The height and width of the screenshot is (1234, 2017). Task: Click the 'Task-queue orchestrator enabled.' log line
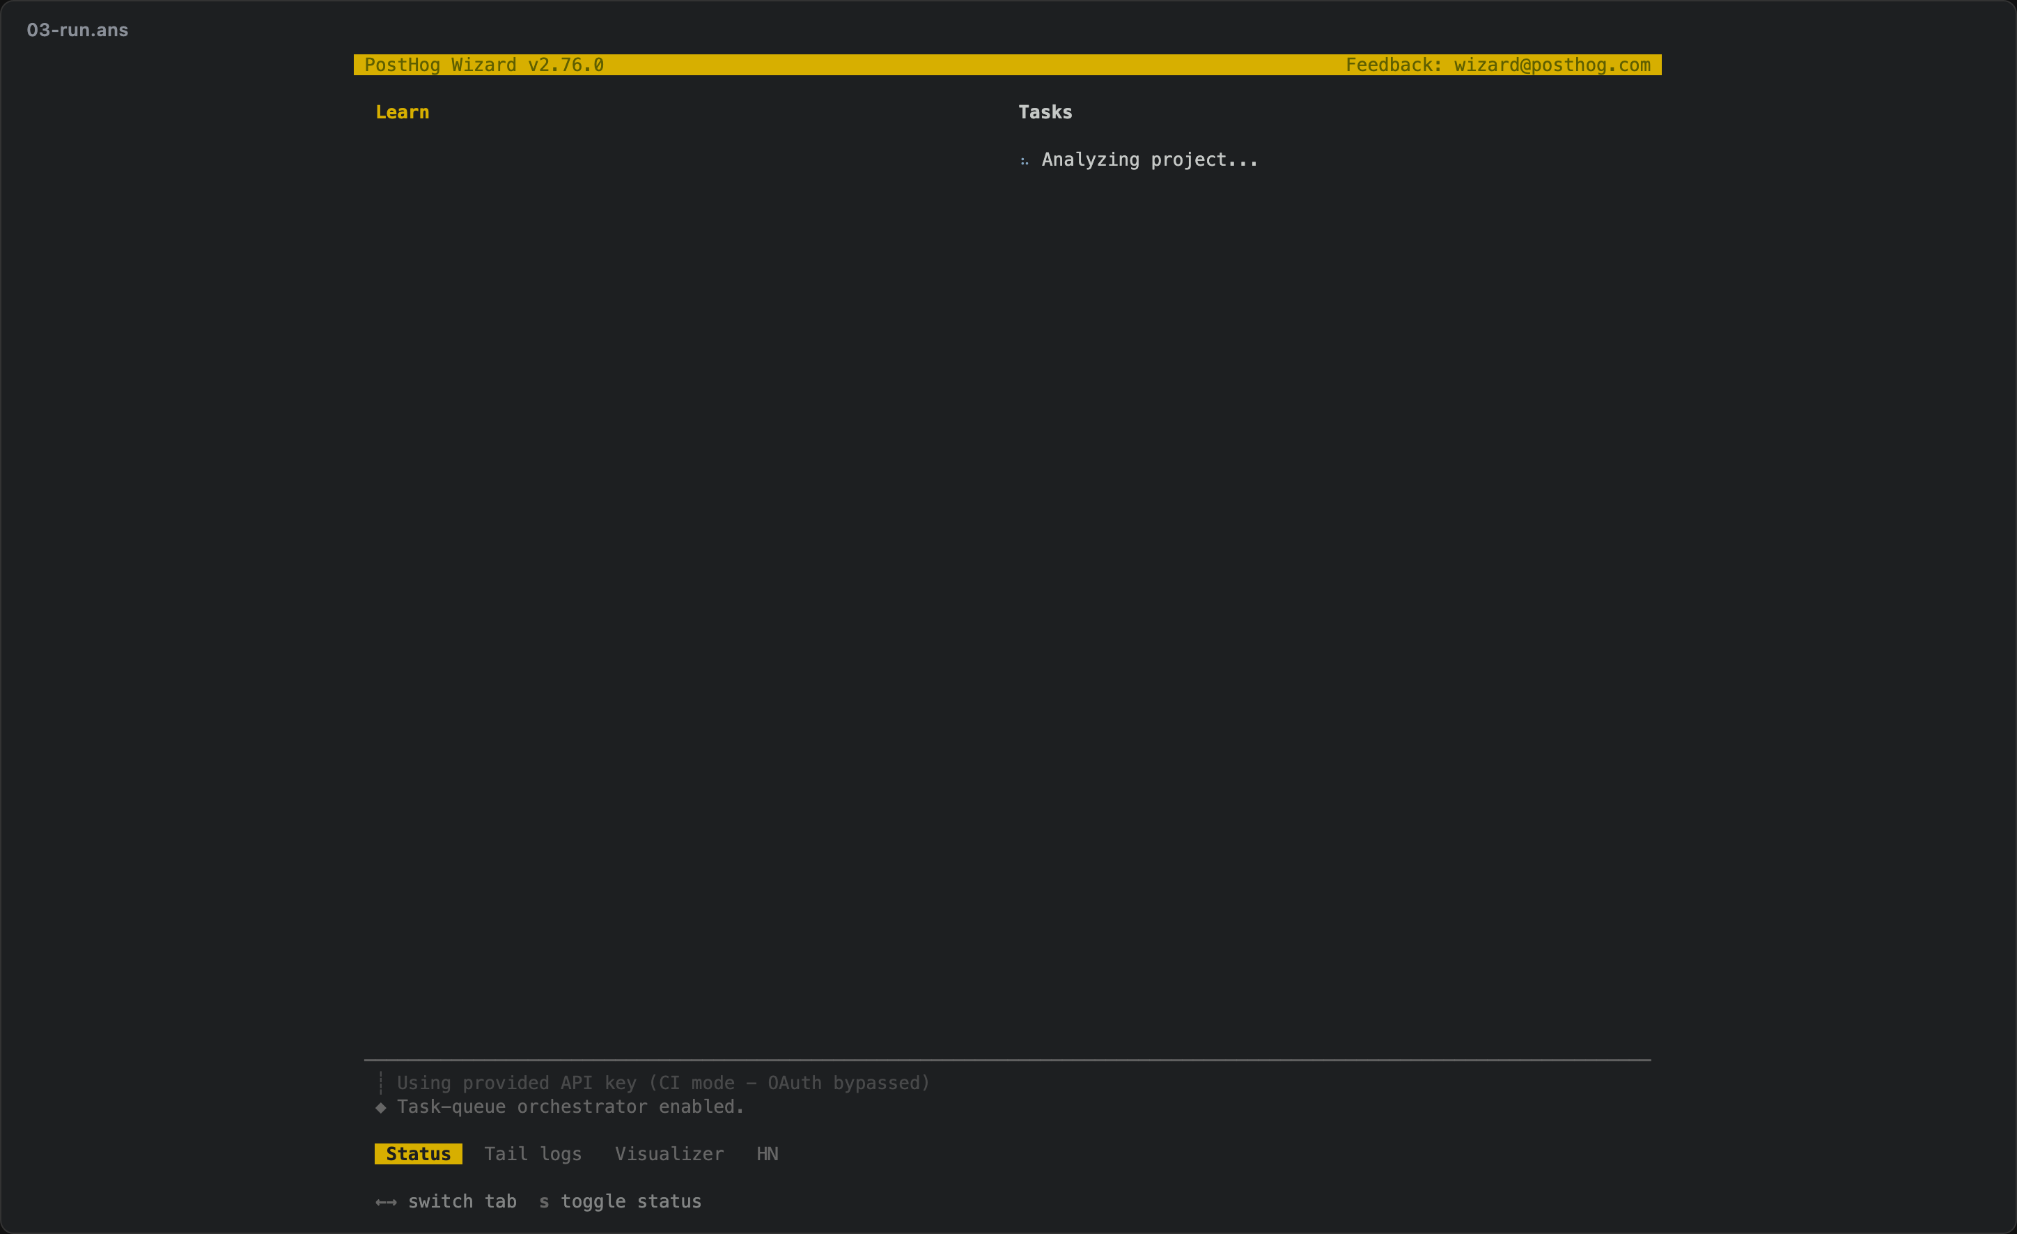pyautogui.click(x=570, y=1107)
